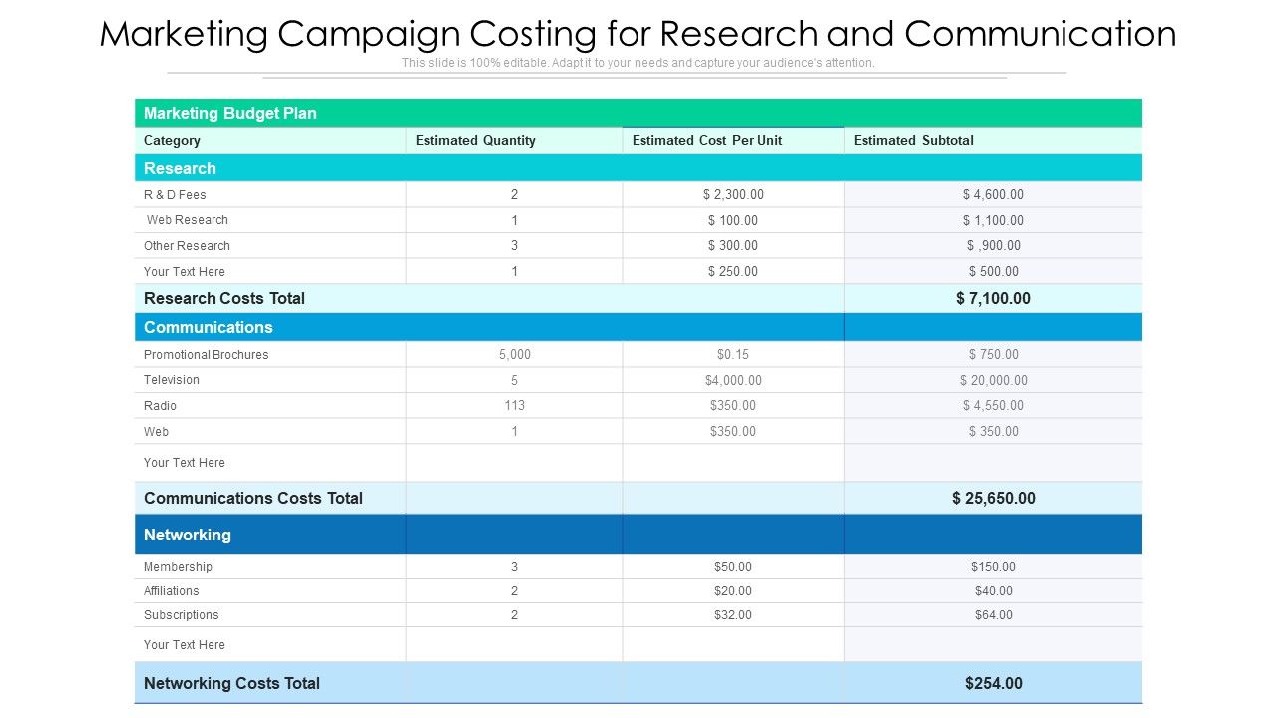Viewport: 1277px width, 718px height.
Task: Select the $40.00 subtotal cell
Action: click(993, 591)
